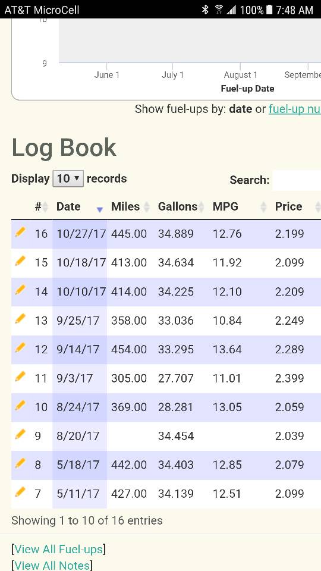Sort entries by MPG column header
The height and width of the screenshot is (571, 321).
pos(240,206)
